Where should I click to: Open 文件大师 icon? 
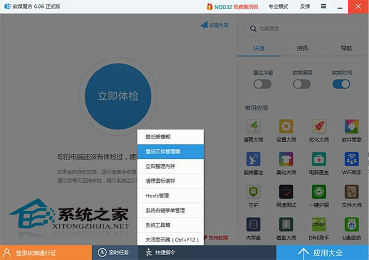pos(352,192)
